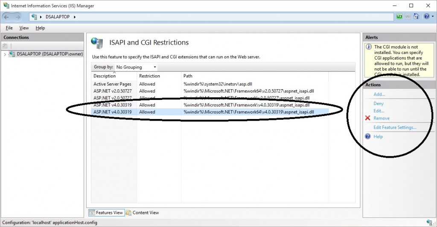
Task: Close the IIS Manager window
Action: tap(428, 6)
